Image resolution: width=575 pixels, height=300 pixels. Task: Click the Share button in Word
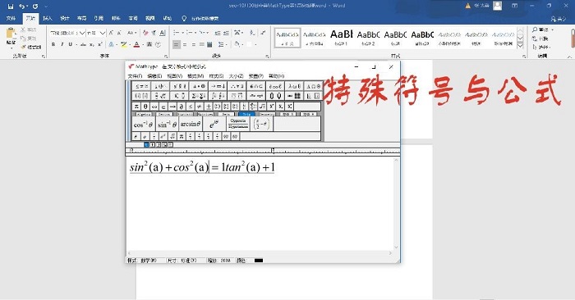point(559,18)
